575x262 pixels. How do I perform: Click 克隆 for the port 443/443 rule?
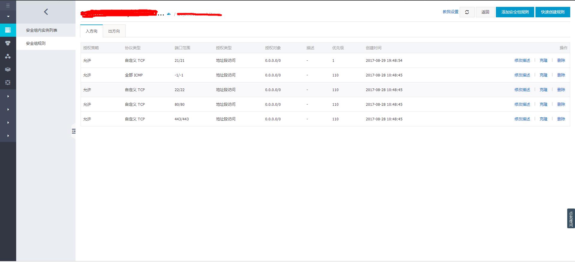(543, 119)
